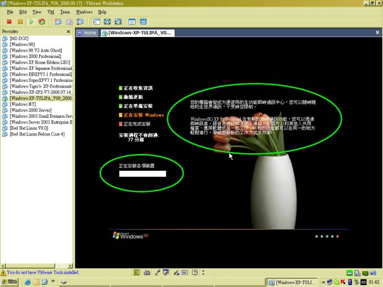This screenshot has width=383, height=287.
Task: Select [Windows XP Home Edition LEO] favorite
Action: point(40,63)
